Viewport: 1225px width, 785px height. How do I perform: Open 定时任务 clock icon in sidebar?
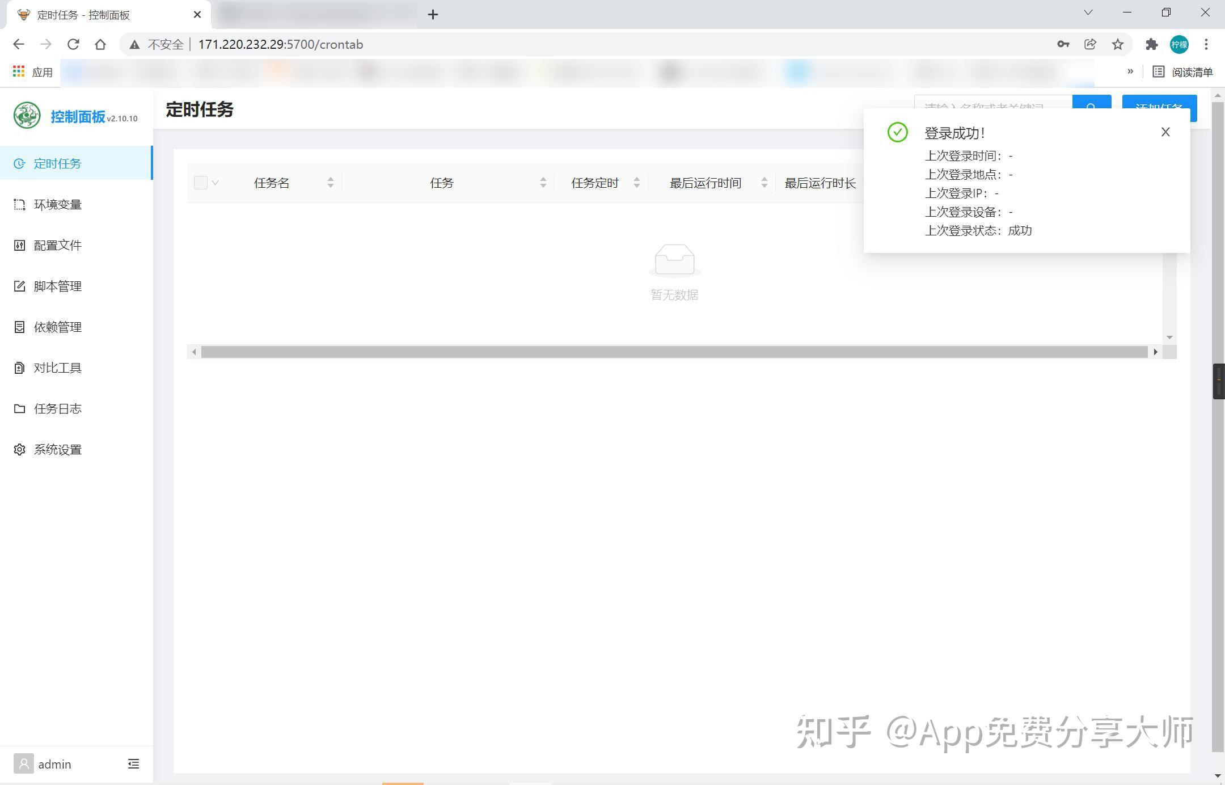pos(20,163)
